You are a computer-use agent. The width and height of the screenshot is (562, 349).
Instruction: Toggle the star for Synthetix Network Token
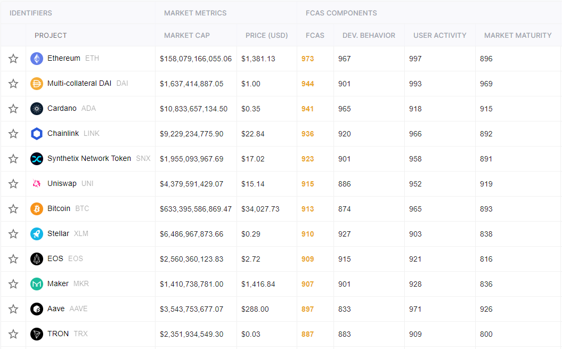(13, 159)
